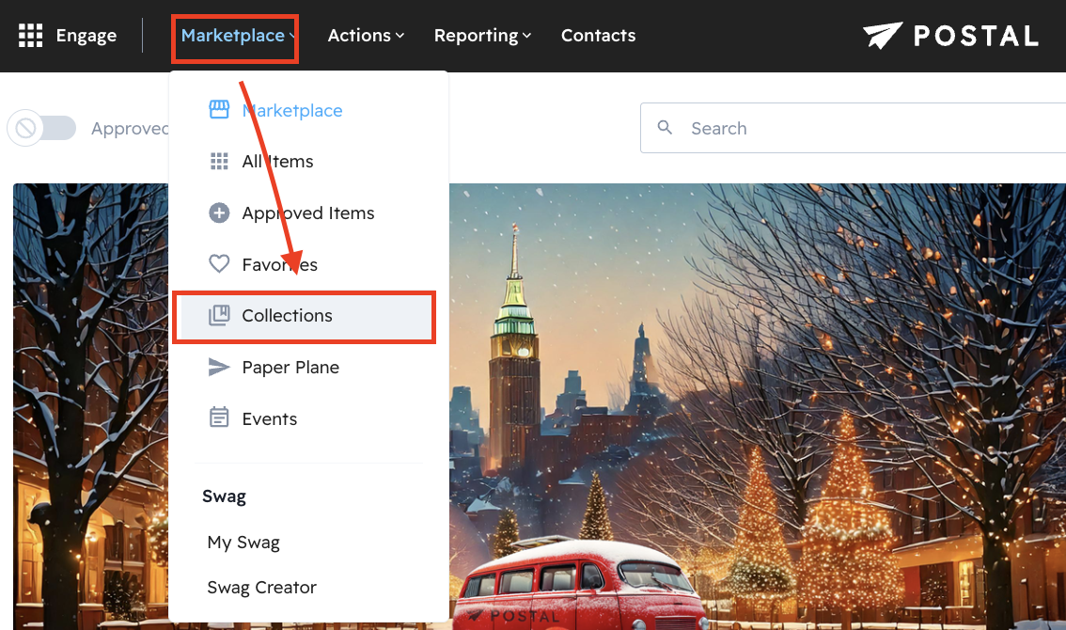This screenshot has width=1066, height=630.
Task: Click the Paper Plane send icon
Action: [219, 368]
